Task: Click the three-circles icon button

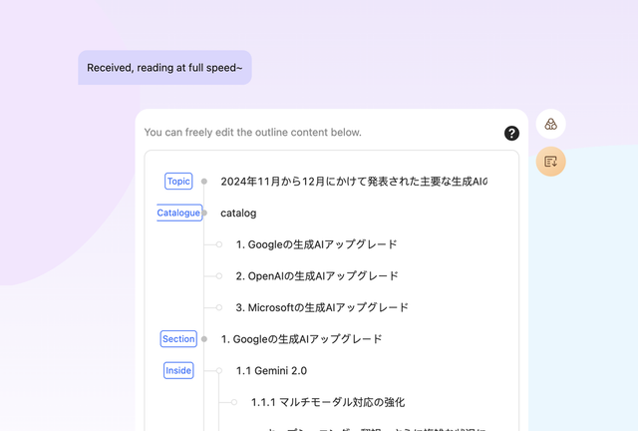Action: 550,124
